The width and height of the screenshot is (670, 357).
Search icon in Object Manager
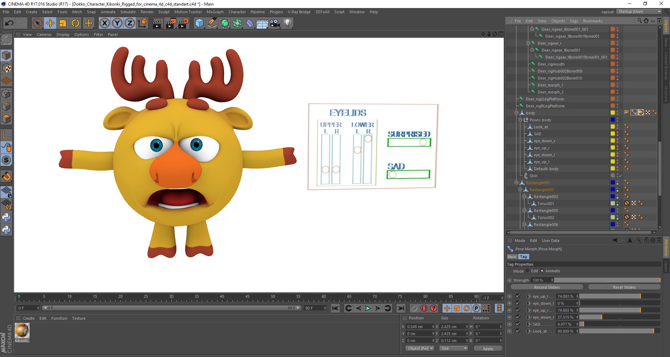point(640,21)
